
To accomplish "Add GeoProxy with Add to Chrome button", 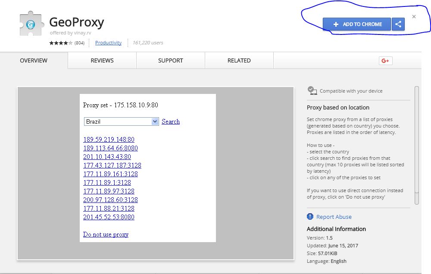I will [x=357, y=24].
